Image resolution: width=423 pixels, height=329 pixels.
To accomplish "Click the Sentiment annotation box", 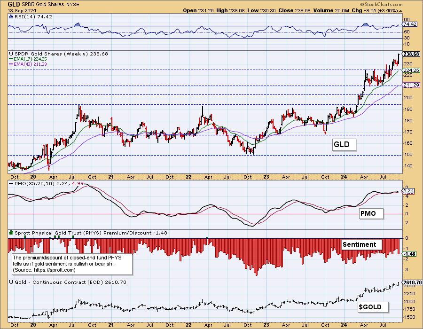I will 362,244.
